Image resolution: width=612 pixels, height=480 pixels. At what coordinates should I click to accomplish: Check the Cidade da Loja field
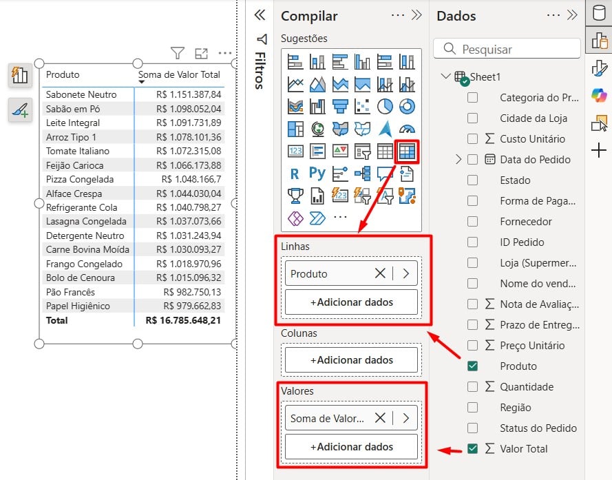point(473,118)
